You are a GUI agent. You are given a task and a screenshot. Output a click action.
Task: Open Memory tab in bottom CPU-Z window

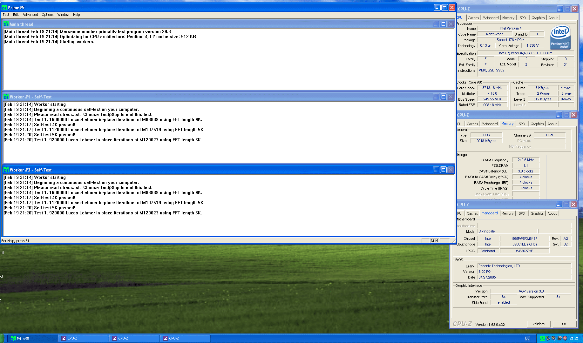point(507,213)
